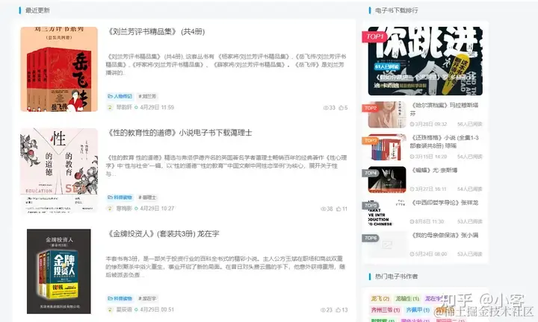Image resolution: width=538 pixels, height=322 pixels.
Task: Click the 热门电子书作者 section heading
Action: point(396,277)
